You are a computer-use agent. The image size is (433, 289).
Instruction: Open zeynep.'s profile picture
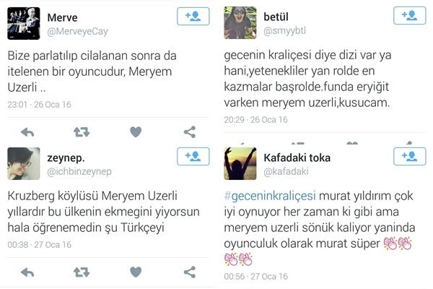tap(24, 164)
